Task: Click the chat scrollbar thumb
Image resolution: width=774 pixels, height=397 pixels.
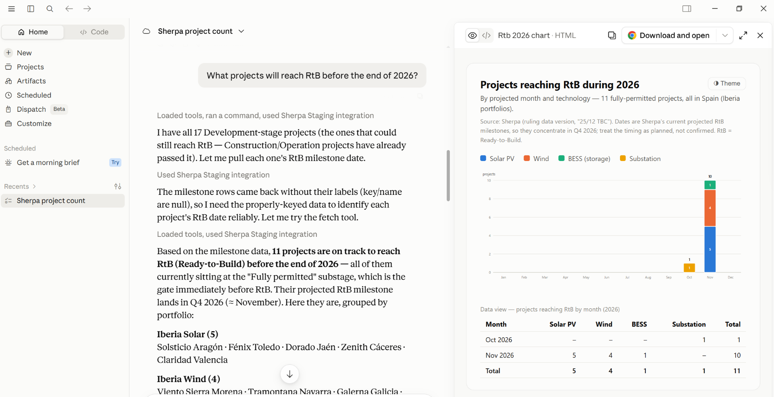Action: [448, 176]
